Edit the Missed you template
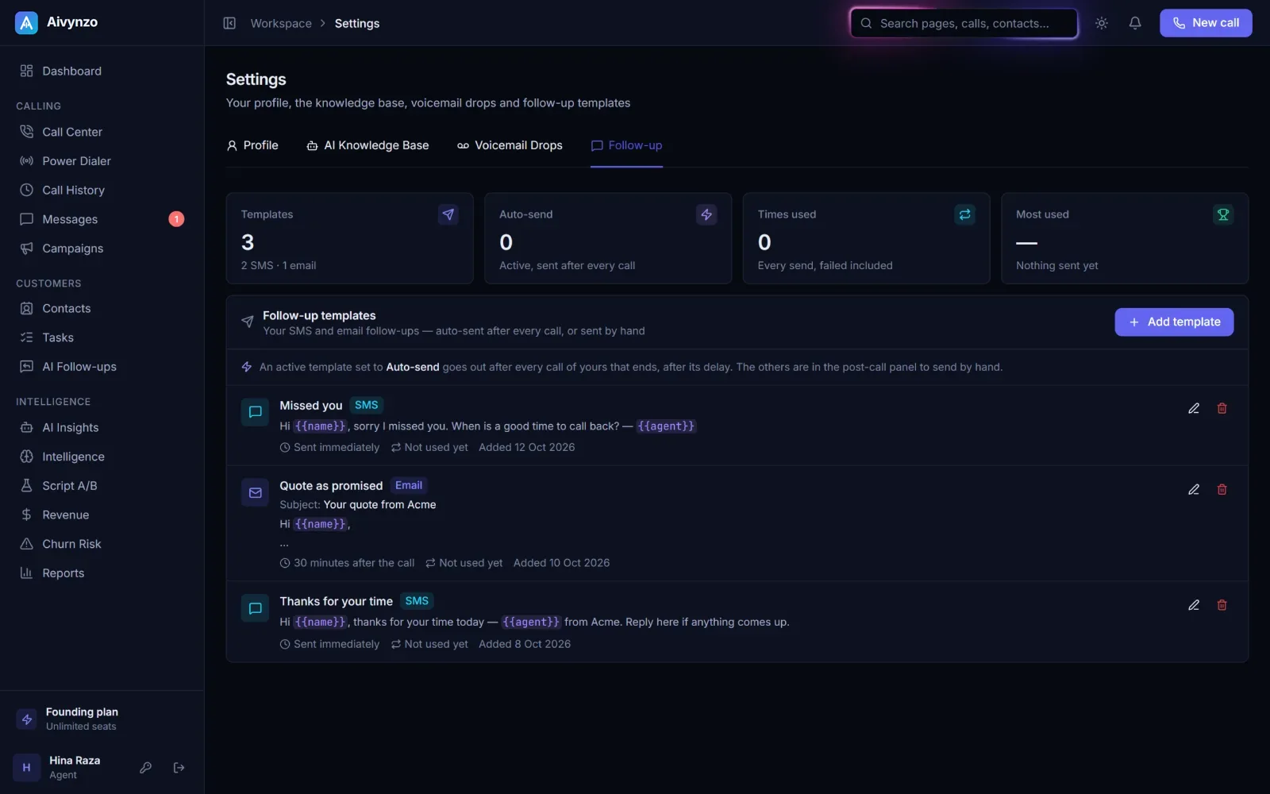The image size is (1270, 794). 1194,408
